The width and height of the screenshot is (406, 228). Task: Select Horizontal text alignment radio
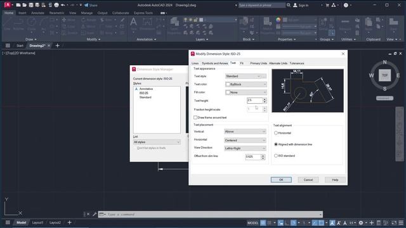tap(276, 133)
